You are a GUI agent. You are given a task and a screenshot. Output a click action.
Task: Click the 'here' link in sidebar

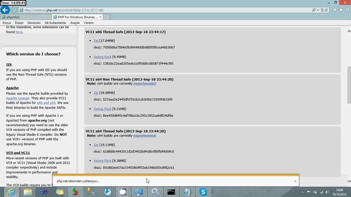(19, 32)
